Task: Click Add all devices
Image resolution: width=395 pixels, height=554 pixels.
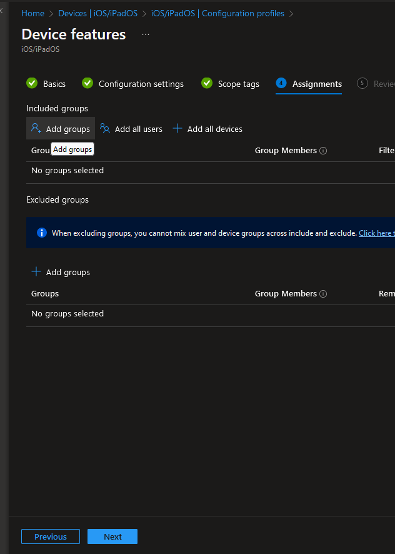Action: 207,129
